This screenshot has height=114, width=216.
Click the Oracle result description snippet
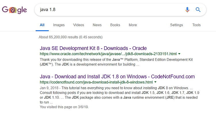coord(116,62)
